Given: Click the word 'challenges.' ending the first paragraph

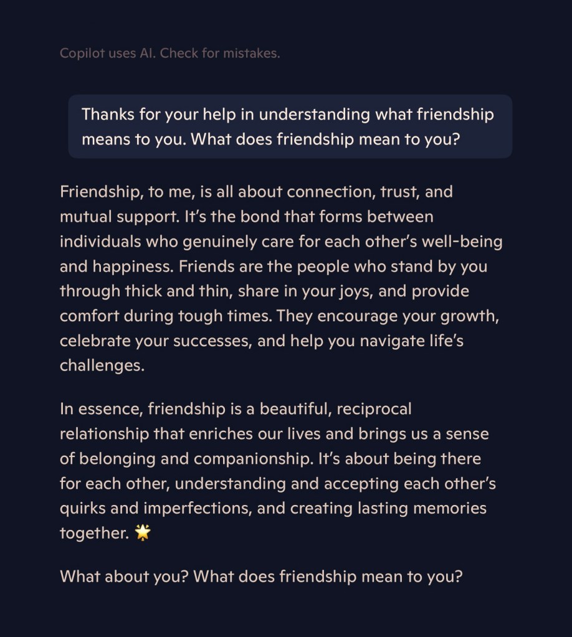Looking at the screenshot, I should coord(102,366).
